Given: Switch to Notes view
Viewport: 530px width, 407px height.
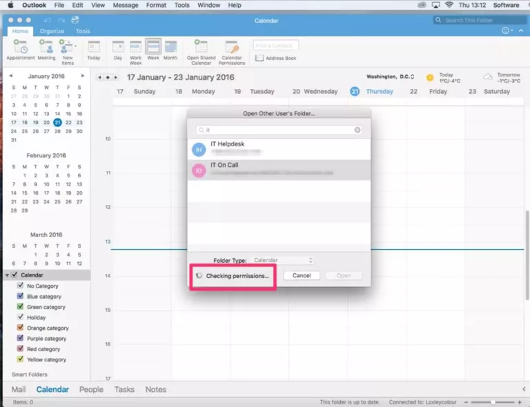Looking at the screenshot, I should (156, 390).
